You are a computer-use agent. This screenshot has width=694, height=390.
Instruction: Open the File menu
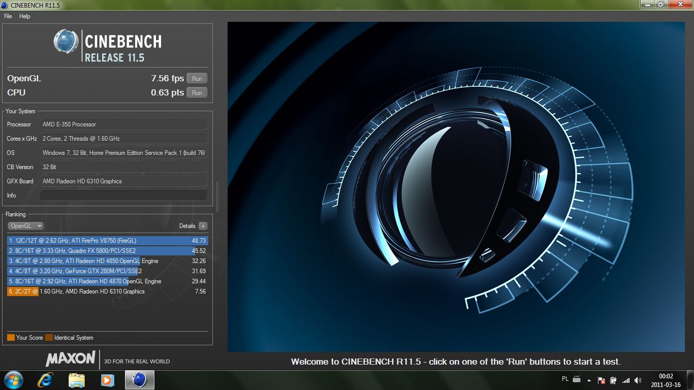[8, 16]
